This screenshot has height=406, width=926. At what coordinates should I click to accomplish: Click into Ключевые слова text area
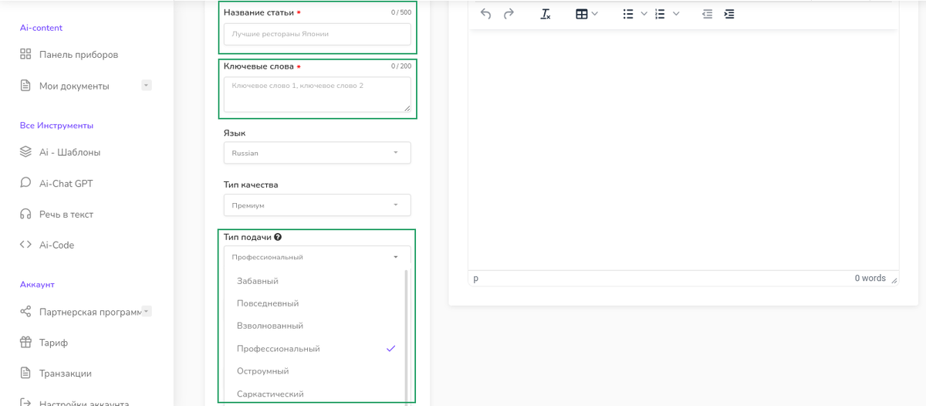317,94
